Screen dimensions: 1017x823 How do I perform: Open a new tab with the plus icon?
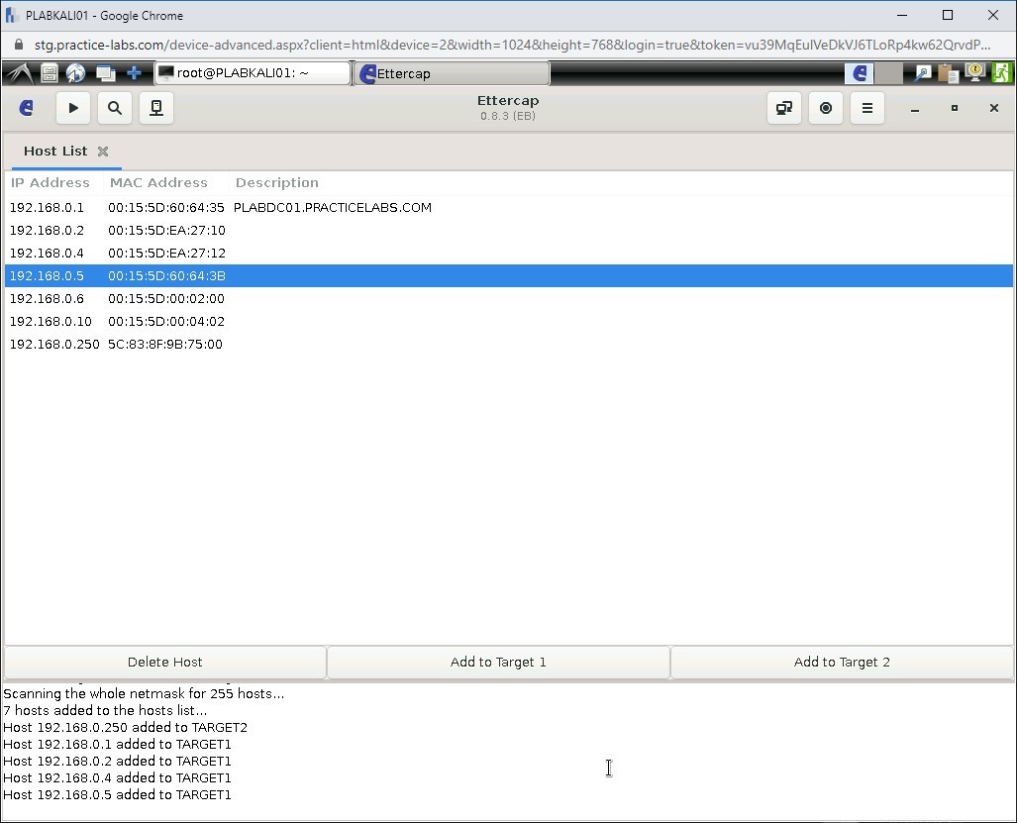coord(133,72)
